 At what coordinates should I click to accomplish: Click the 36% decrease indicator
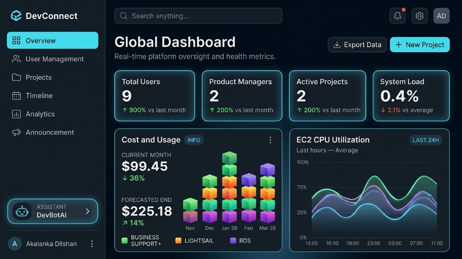[x=134, y=178]
